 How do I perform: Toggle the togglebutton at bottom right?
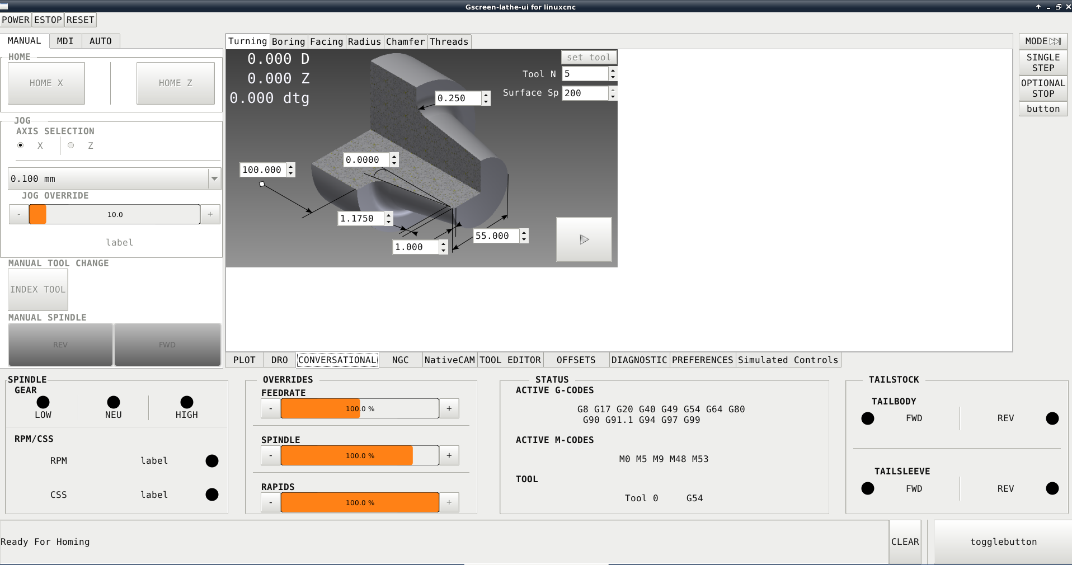point(1003,542)
